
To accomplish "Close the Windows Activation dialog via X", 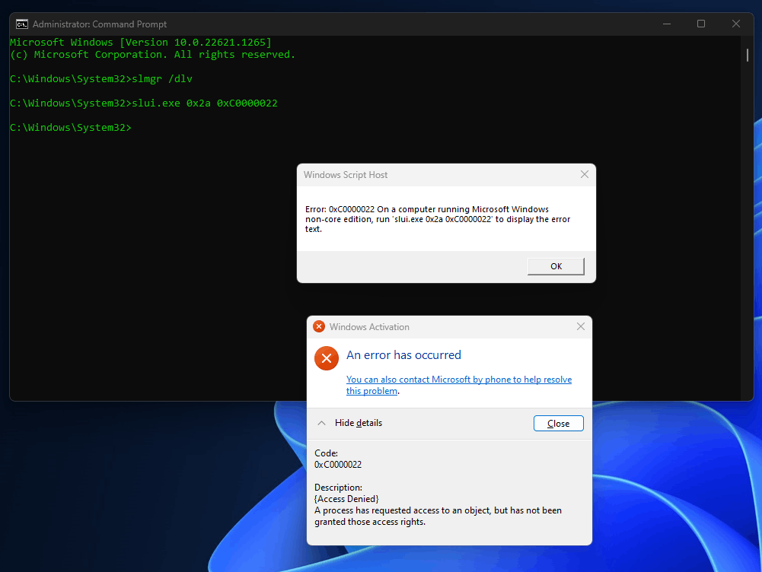I will point(580,326).
